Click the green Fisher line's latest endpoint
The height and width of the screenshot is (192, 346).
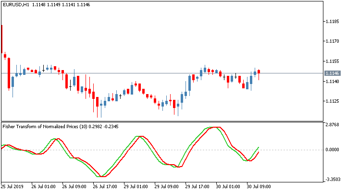[x=259, y=147]
